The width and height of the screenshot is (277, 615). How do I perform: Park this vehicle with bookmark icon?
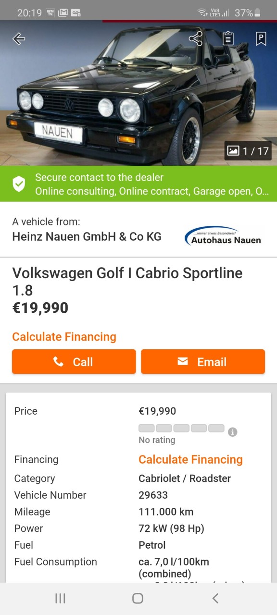point(261,39)
